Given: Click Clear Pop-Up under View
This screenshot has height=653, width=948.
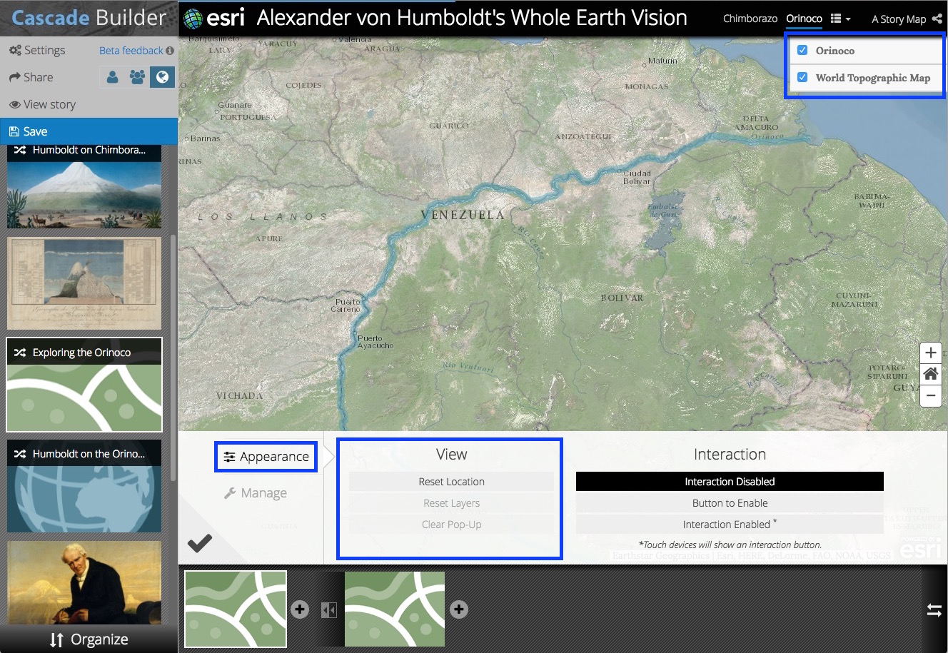Looking at the screenshot, I should point(451,525).
